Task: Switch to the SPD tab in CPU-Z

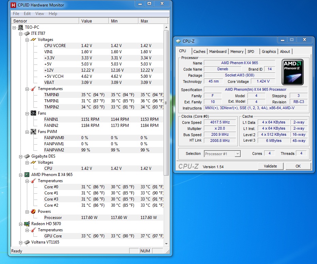Action: click(251, 52)
